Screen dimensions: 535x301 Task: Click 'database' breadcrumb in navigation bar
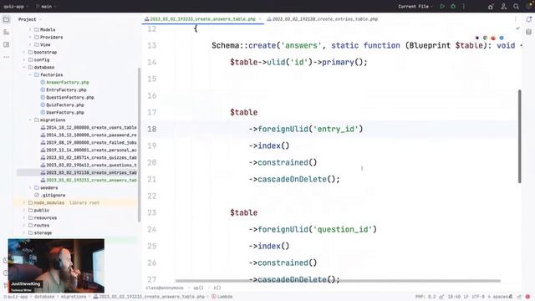pos(44,297)
